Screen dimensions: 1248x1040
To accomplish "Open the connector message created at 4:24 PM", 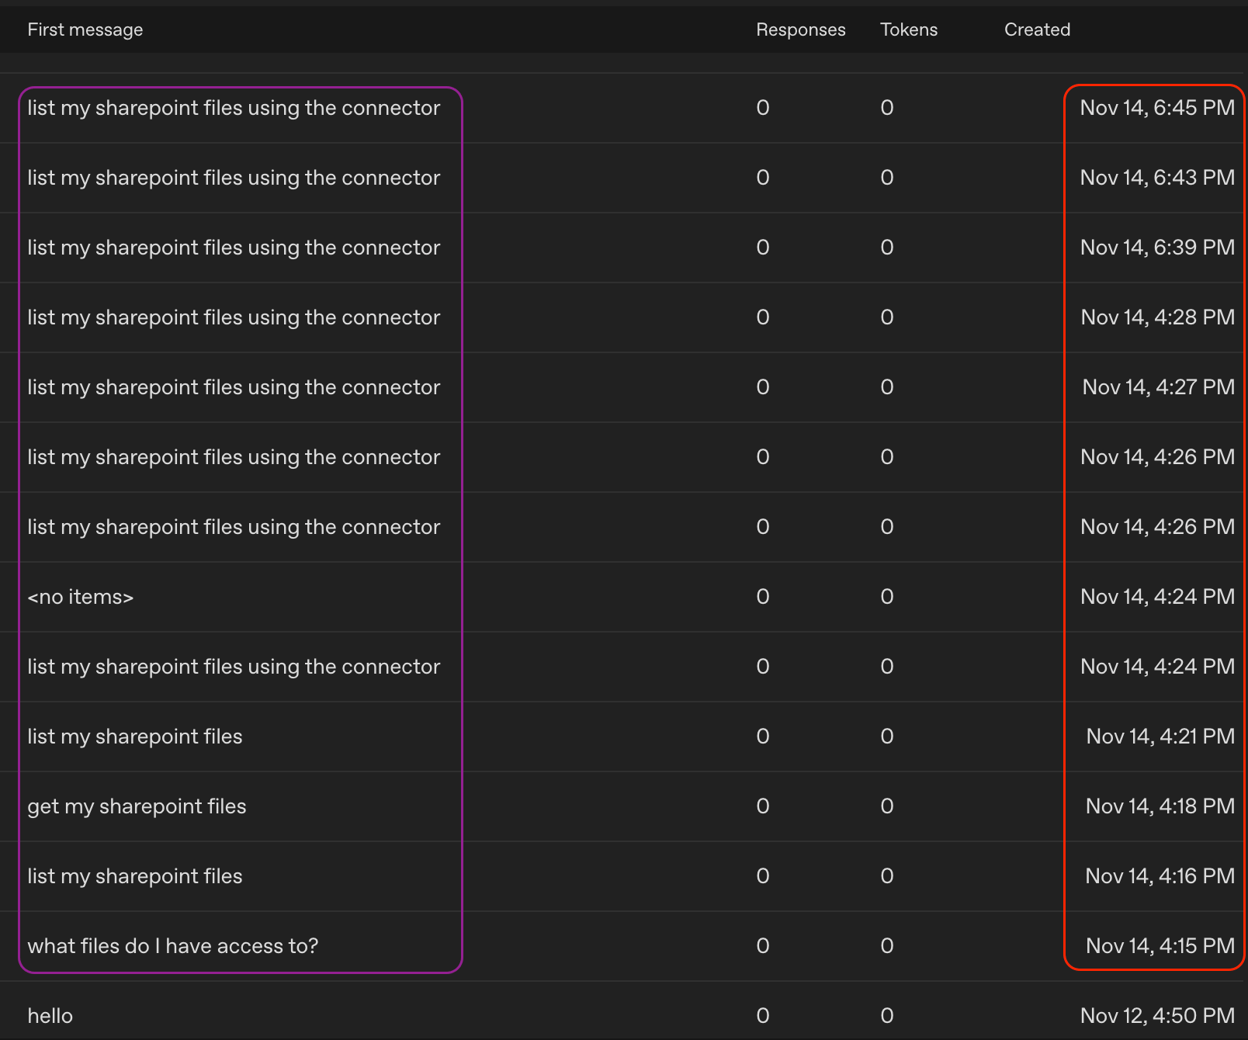I will (x=234, y=667).
